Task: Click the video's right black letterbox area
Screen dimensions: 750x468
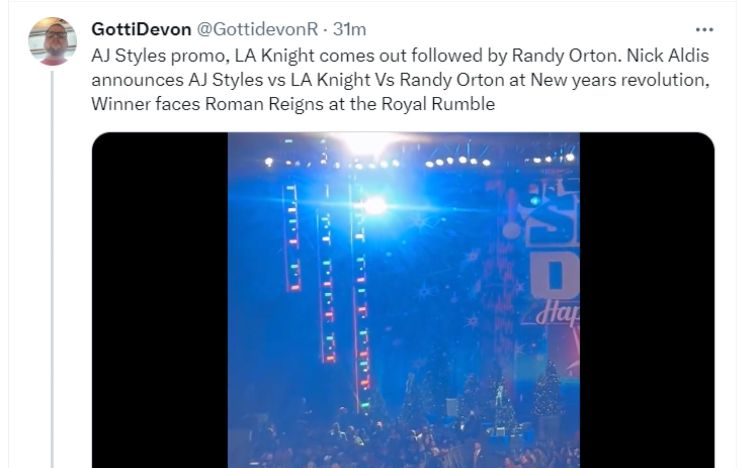Action: point(647,300)
